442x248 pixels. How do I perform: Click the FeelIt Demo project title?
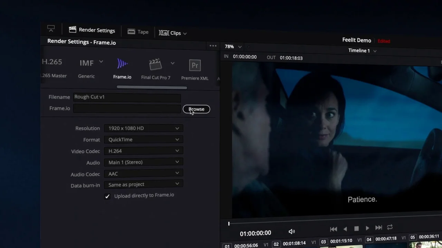coord(357,40)
